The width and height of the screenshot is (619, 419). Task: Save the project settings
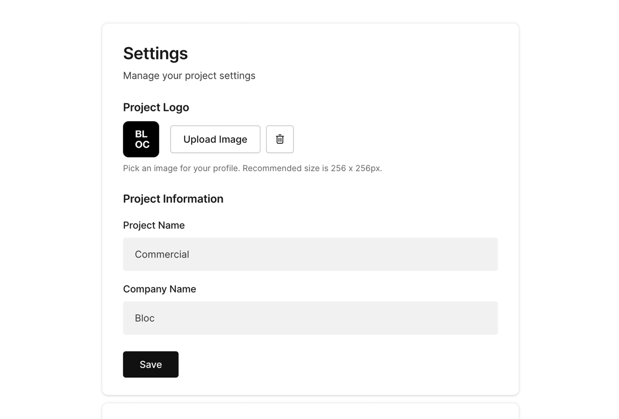pyautogui.click(x=150, y=364)
